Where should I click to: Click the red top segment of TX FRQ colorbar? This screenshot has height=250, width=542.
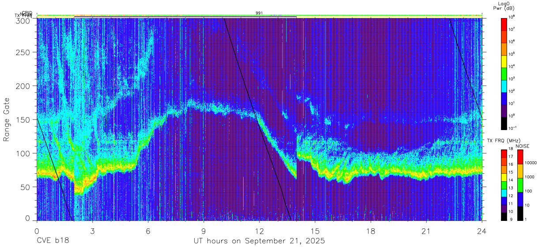coord(504,153)
